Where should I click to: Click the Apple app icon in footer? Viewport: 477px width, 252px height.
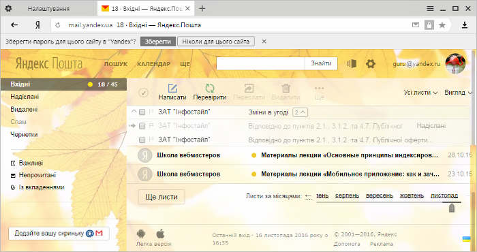[x=160, y=234]
